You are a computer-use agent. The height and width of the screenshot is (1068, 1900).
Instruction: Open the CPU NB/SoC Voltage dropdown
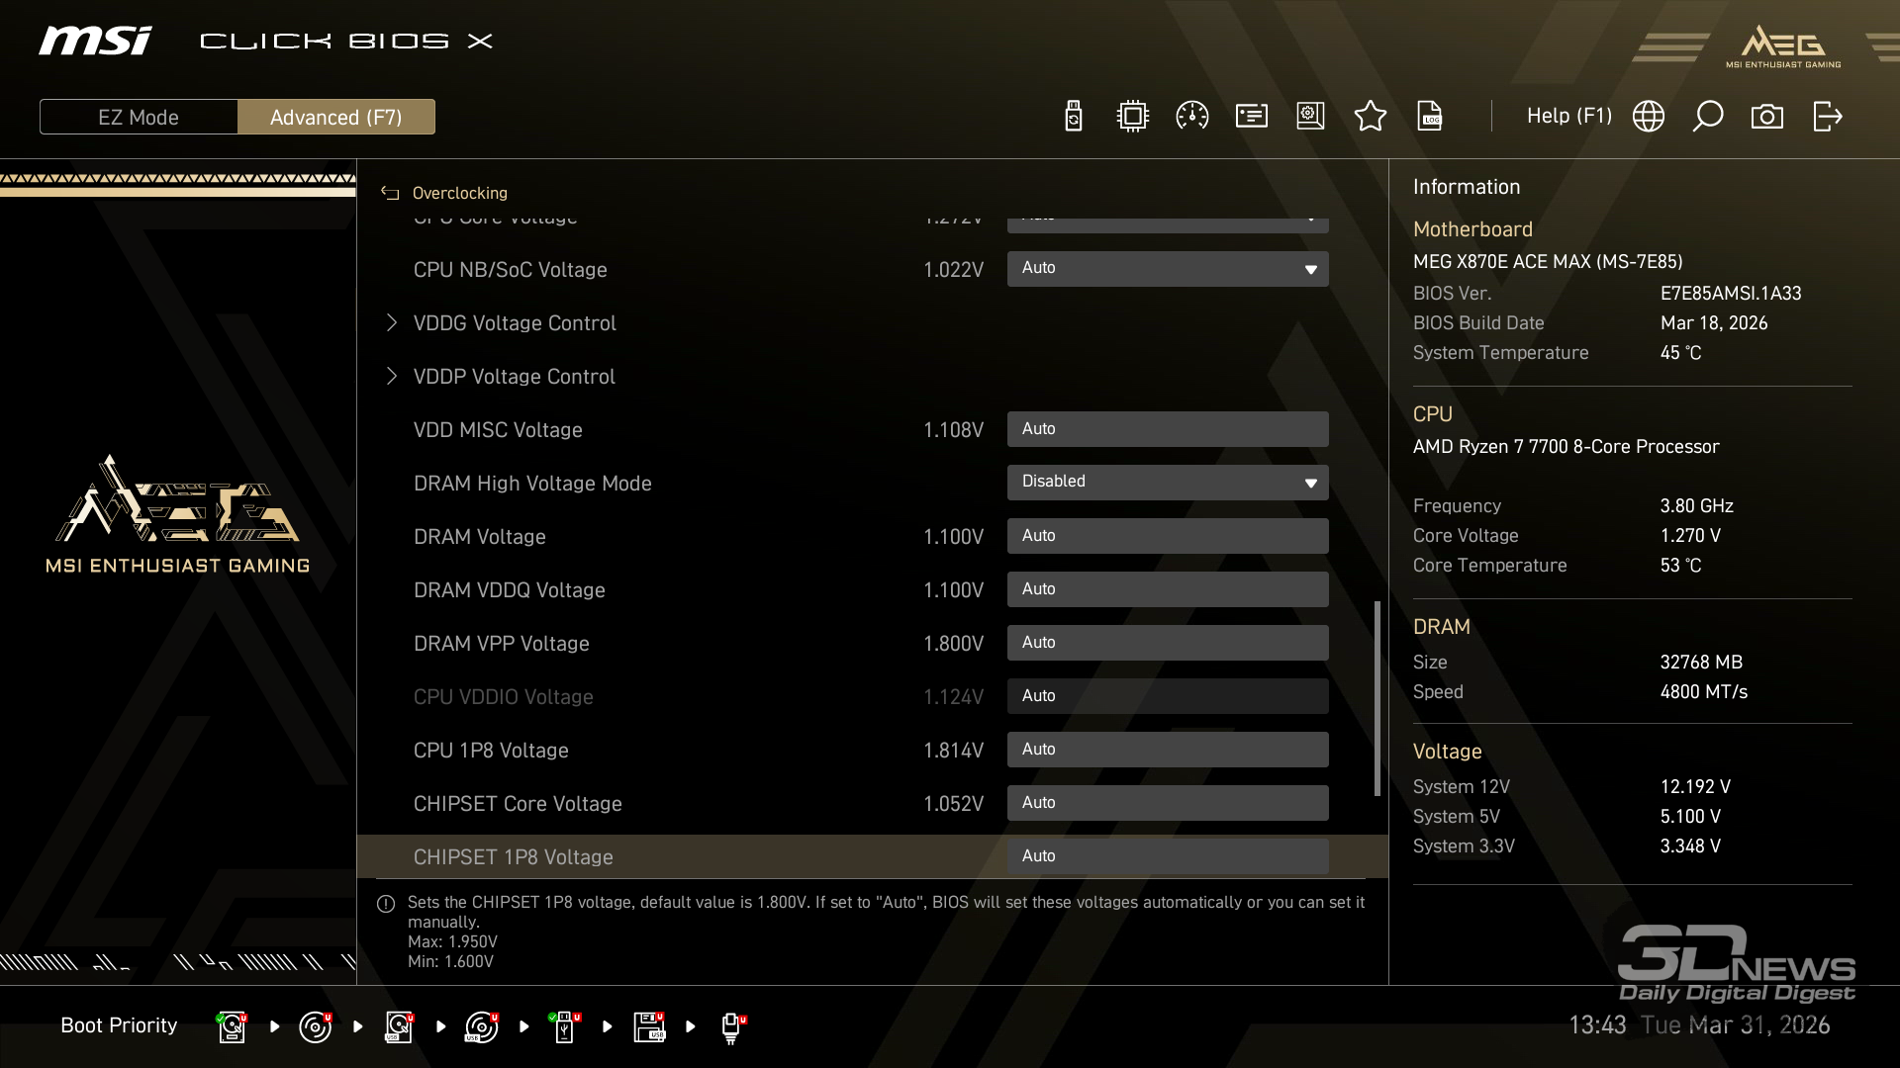pyautogui.click(x=1168, y=269)
